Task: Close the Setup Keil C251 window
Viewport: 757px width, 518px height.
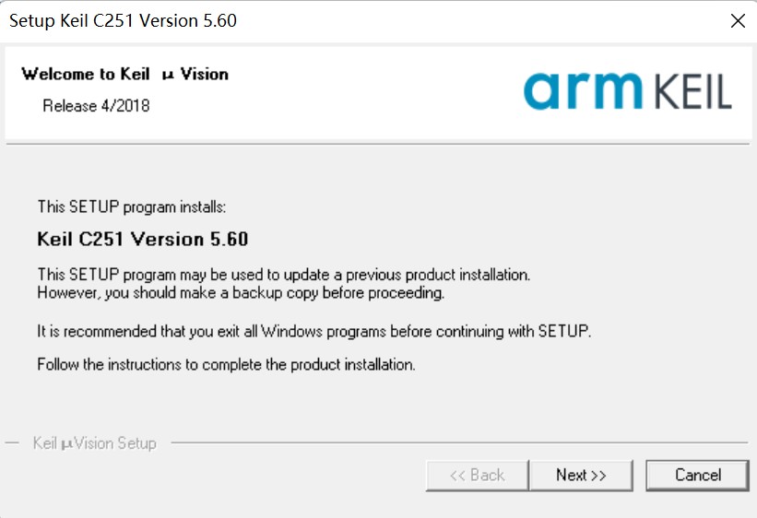Action: tap(738, 21)
